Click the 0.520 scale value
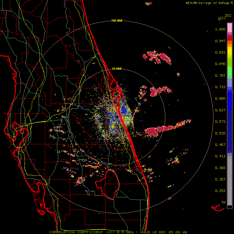Screen dimensions: 234x234 [x=220, y=133]
